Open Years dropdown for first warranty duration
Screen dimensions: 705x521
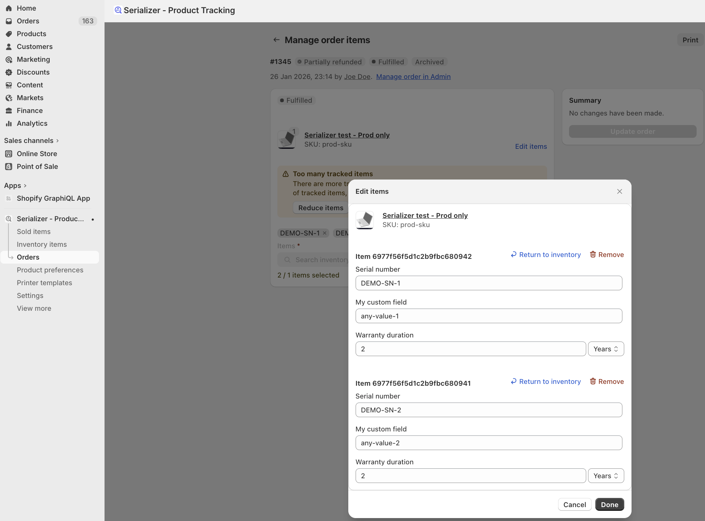click(x=606, y=349)
